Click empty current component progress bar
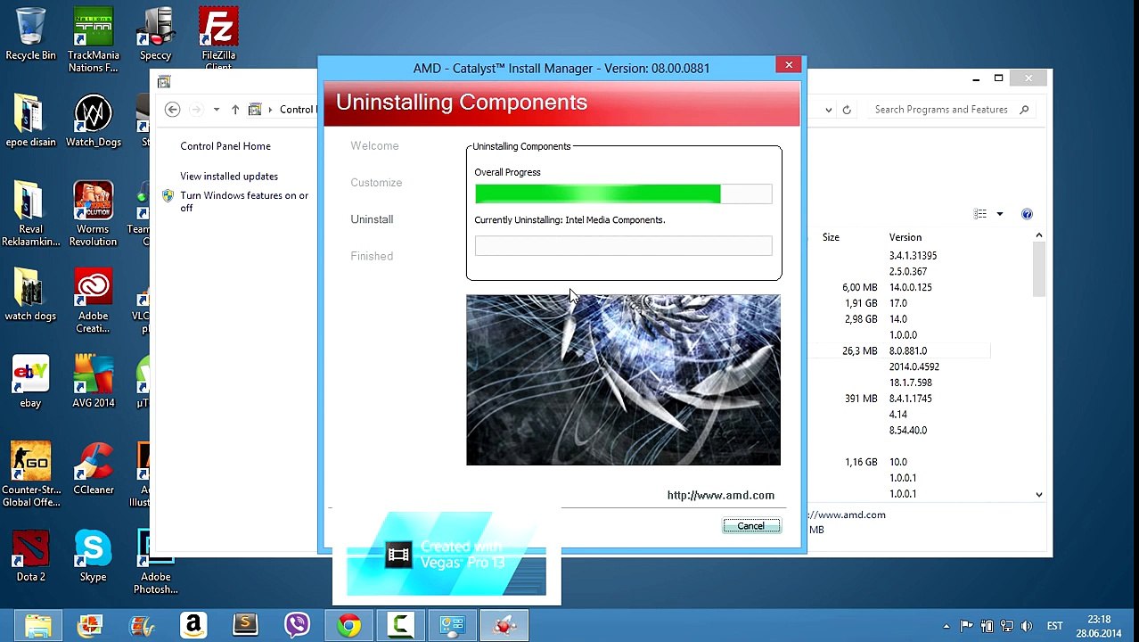Viewport: 1139px width, 642px height. pos(623,245)
